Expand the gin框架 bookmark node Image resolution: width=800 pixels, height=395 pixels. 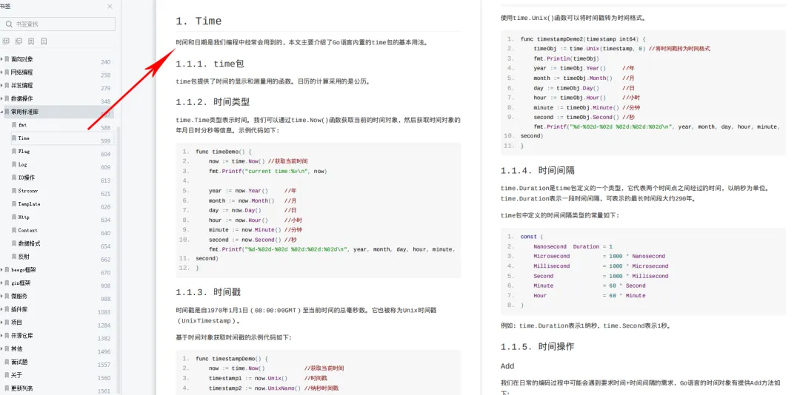tap(1, 283)
